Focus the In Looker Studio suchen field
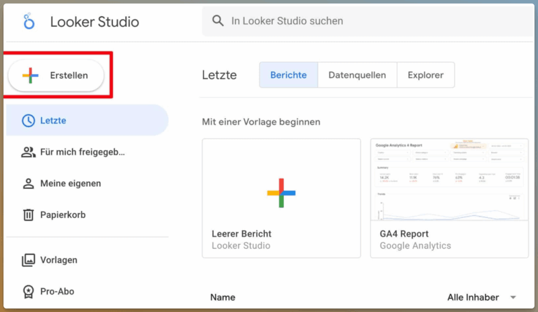The image size is (538, 312). 368,21
